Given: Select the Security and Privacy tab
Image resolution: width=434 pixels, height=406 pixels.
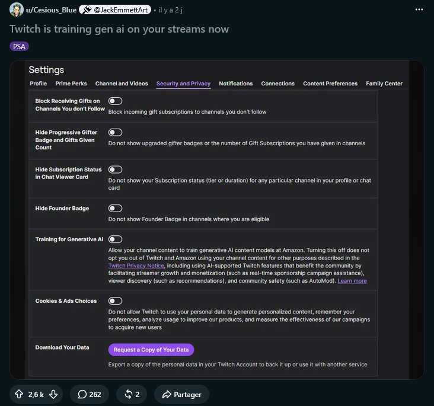Looking at the screenshot, I should (183, 84).
